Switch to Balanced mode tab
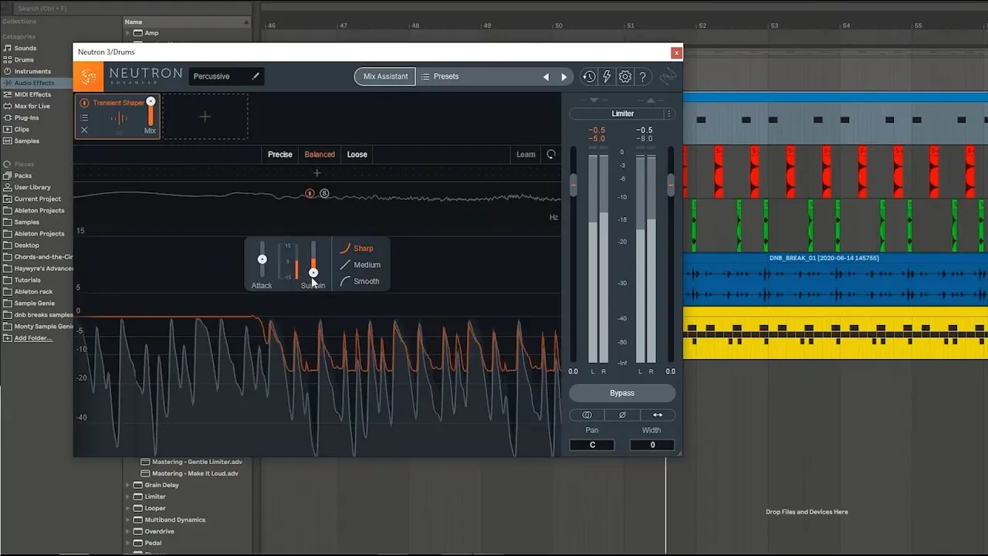Image resolution: width=988 pixels, height=556 pixels. pos(320,154)
